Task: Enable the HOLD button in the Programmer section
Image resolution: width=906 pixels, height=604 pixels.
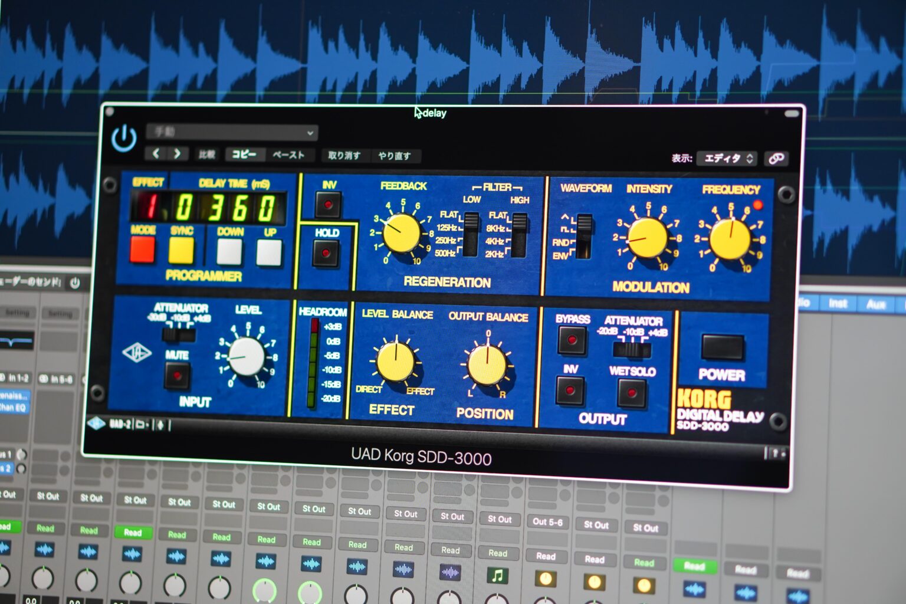Action: point(326,252)
